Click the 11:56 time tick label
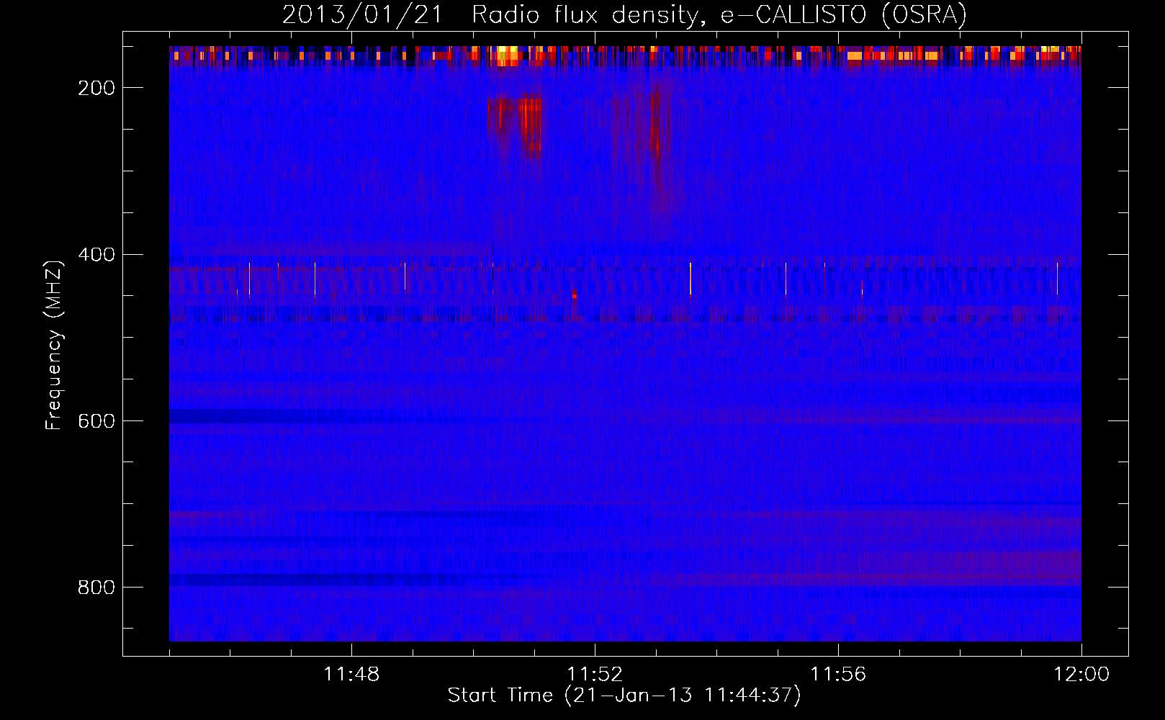The image size is (1165, 720). click(838, 675)
